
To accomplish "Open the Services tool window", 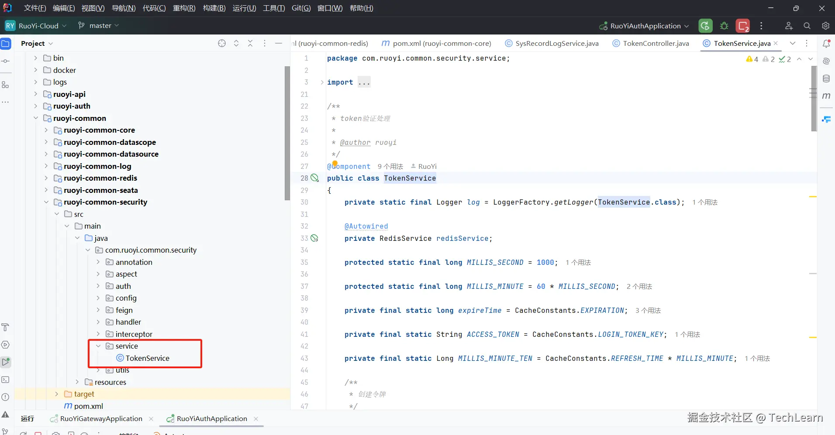I will point(6,345).
